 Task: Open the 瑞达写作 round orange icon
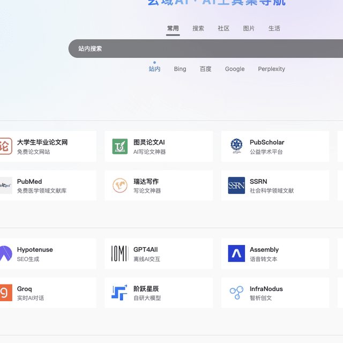120,185
